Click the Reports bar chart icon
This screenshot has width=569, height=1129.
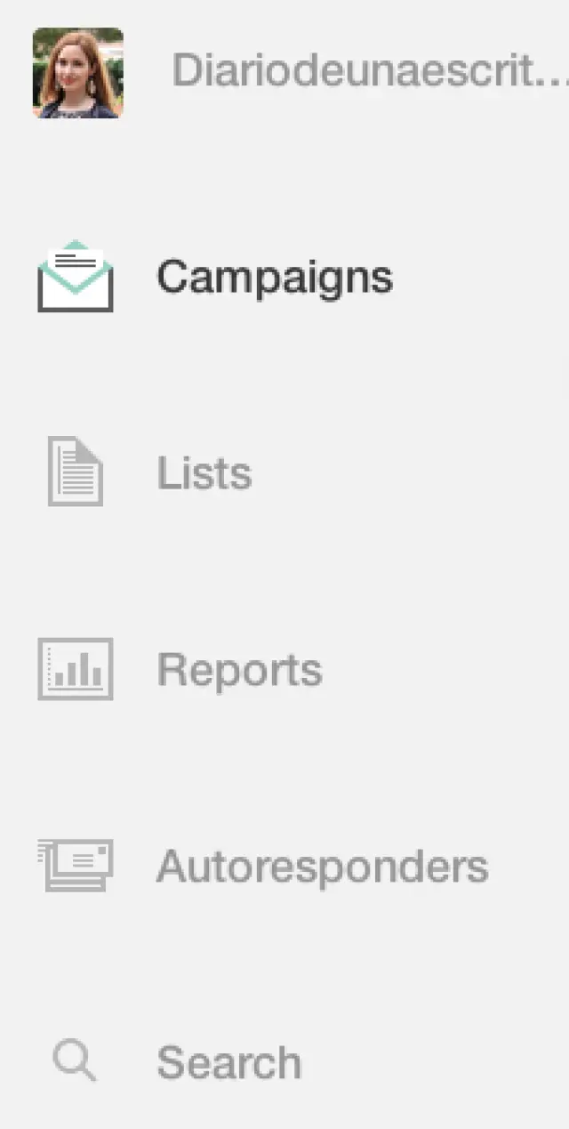76,669
